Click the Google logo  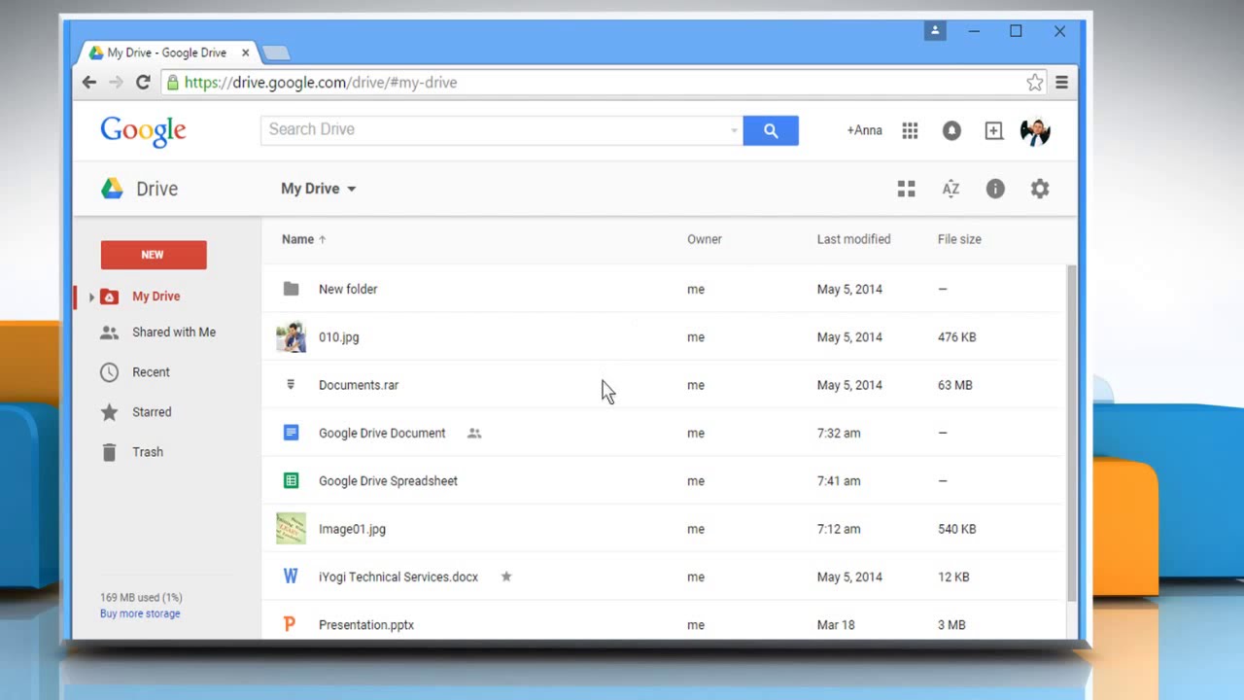pyautogui.click(x=143, y=131)
